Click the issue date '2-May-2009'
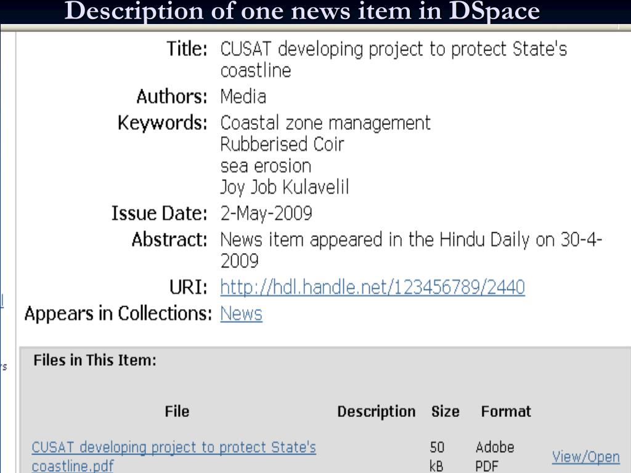This screenshot has height=473, width=631. [266, 213]
